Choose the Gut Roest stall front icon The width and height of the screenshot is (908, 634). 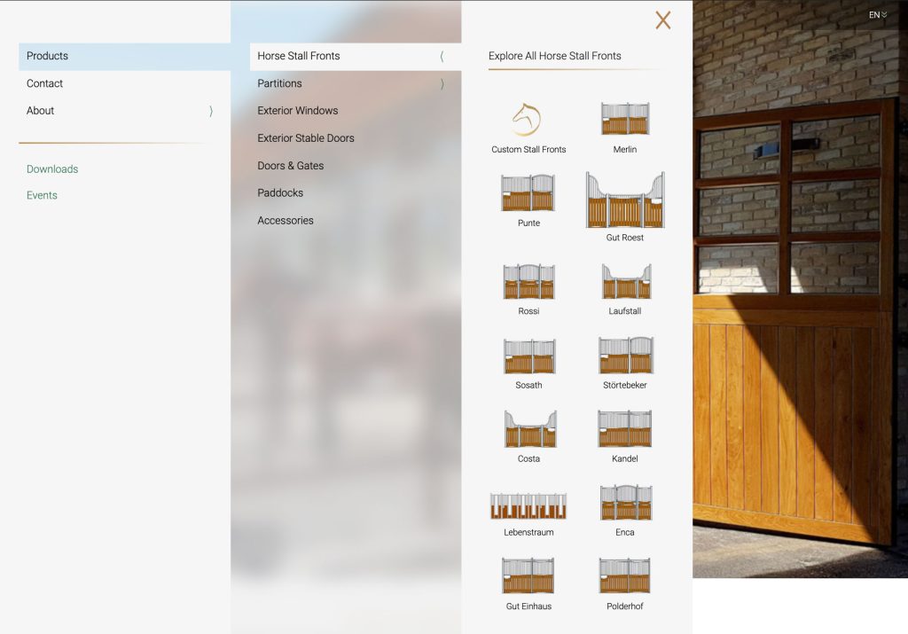625,200
